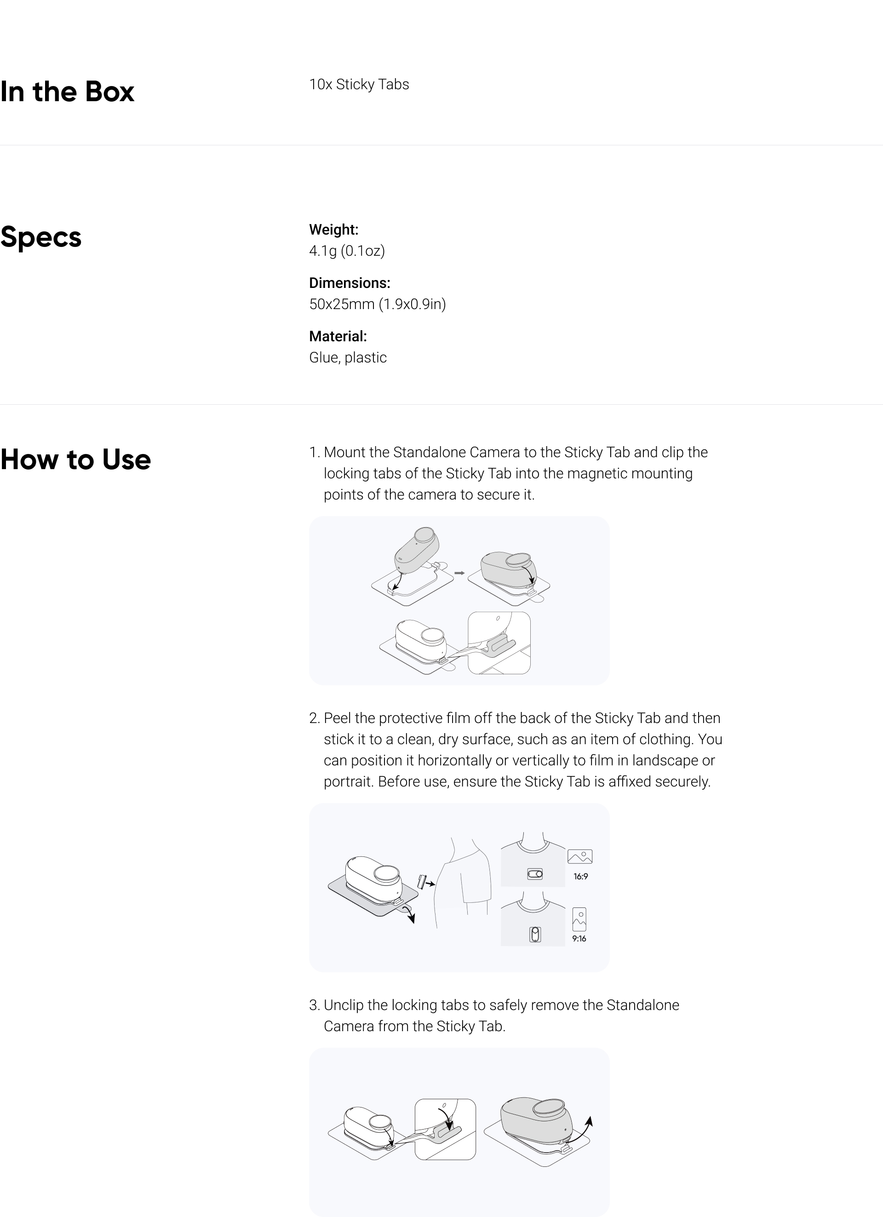Click the step 2 Peel the protective film text

click(x=516, y=750)
